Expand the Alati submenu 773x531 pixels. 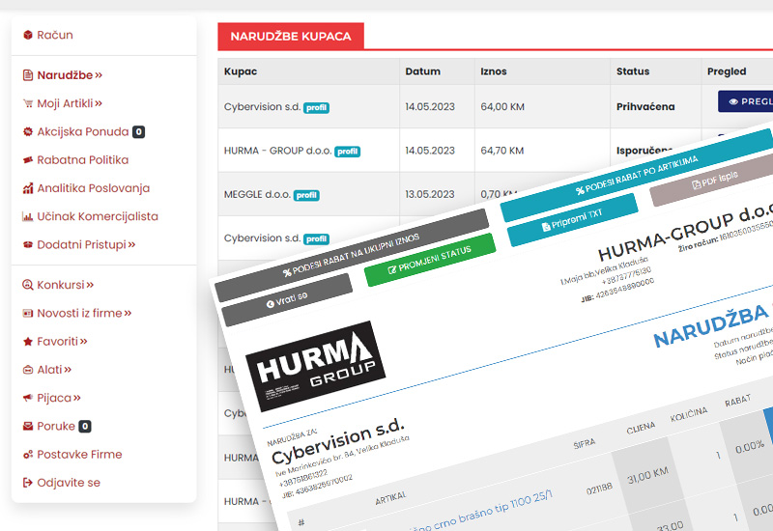tap(54, 370)
